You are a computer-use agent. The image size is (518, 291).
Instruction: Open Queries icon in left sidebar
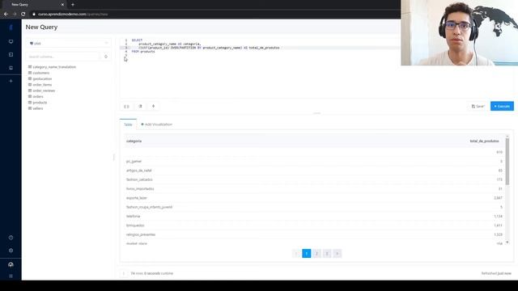11,54
